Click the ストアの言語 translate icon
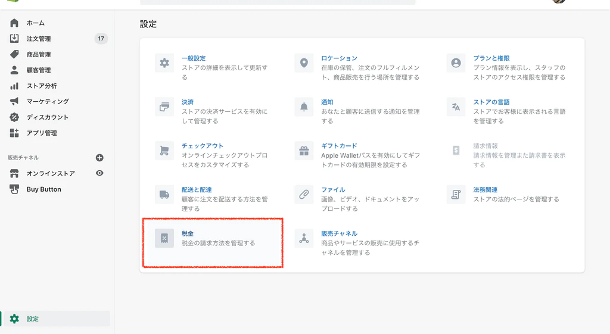 click(456, 107)
